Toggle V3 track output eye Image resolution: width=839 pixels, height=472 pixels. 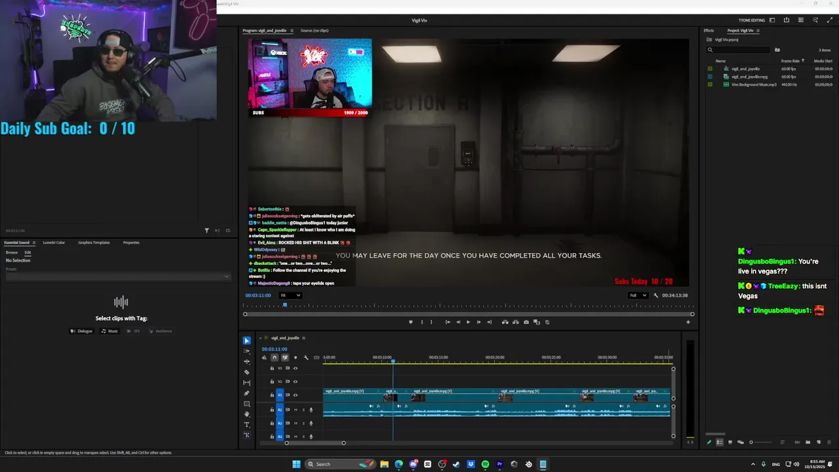coord(295,368)
